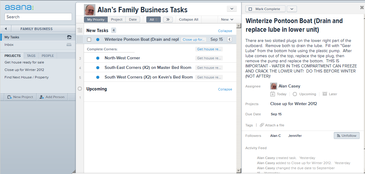This screenshot has height=174, width=365.
Task: Open the My Tasks calendar icon
Action: (69, 37)
